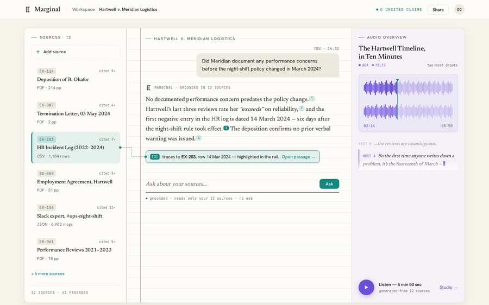Click the [3] badge in the trace callout
The image size is (489, 305).
[x=155, y=157]
